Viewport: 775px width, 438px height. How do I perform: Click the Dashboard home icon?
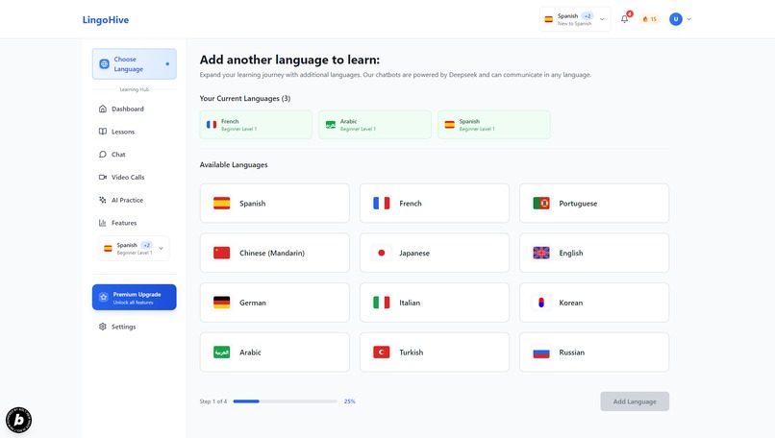tap(102, 109)
